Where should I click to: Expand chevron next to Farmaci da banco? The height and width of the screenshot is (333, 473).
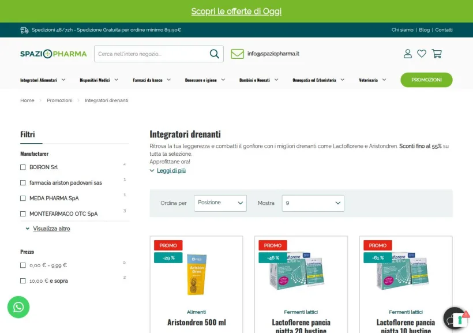coord(168,80)
